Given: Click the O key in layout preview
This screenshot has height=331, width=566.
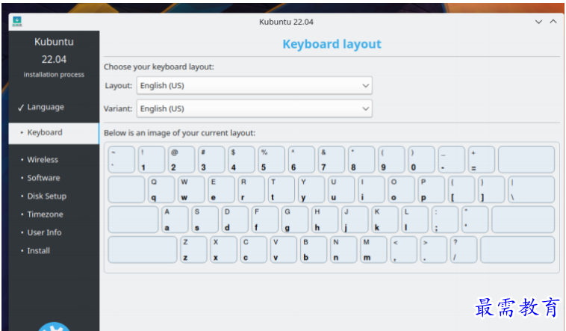Looking at the screenshot, I should 401,189.
